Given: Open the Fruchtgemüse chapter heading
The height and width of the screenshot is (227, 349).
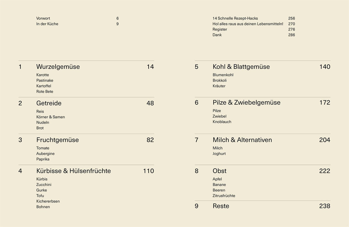Looking at the screenshot, I should (x=58, y=140).
